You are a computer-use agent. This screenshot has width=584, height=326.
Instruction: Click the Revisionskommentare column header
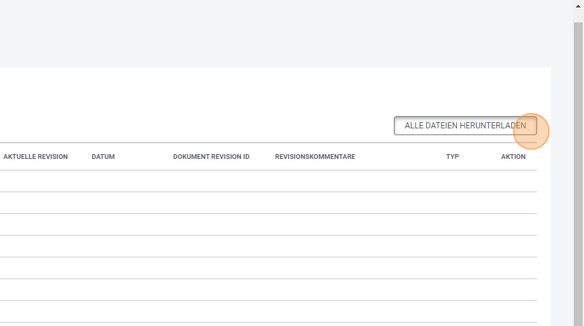pyautogui.click(x=315, y=157)
